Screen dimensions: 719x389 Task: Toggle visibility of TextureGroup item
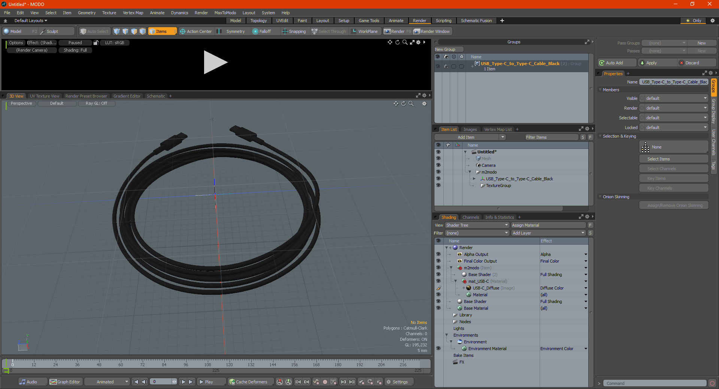coord(438,186)
